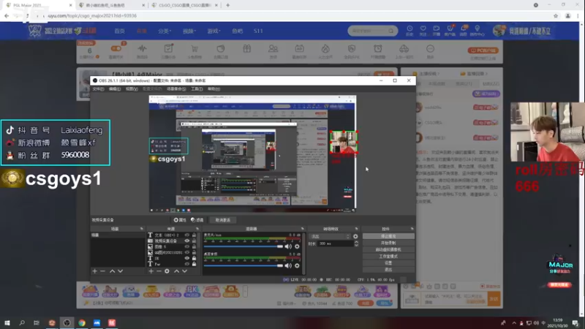Viewport: 585px width, 329px height.
Task: Click Stop Streaming button in Controls
Action: coord(388,236)
